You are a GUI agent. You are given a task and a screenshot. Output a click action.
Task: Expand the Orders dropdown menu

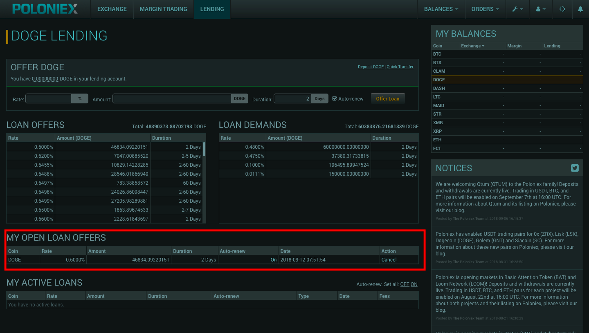(485, 9)
